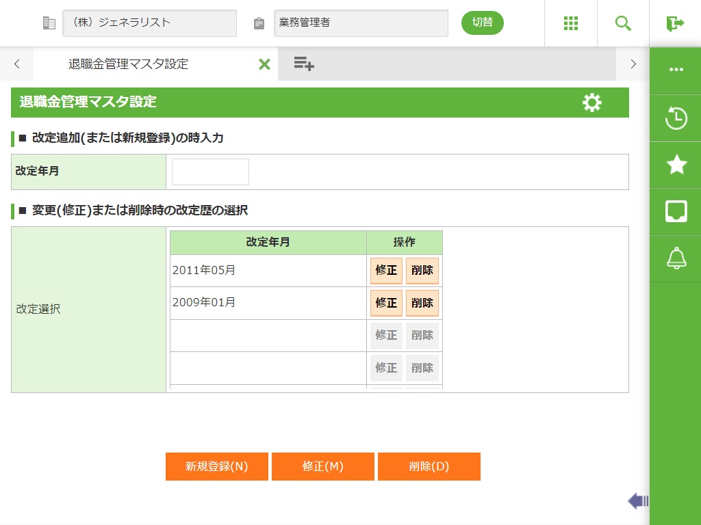Open the history clock icon in sidebar

point(676,118)
